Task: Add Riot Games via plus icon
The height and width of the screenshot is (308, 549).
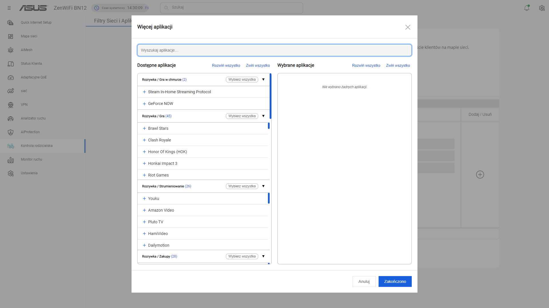Action: pyautogui.click(x=144, y=175)
